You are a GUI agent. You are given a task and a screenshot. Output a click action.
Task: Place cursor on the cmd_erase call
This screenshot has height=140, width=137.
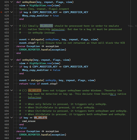click(29, 121)
